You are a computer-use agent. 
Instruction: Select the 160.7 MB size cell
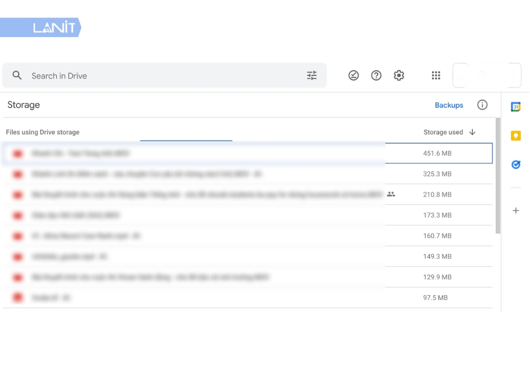coord(437,236)
